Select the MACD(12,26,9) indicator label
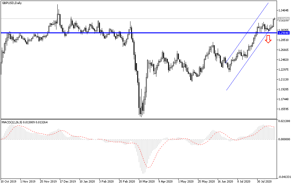Screen dimensions: 293x185 [15, 122]
